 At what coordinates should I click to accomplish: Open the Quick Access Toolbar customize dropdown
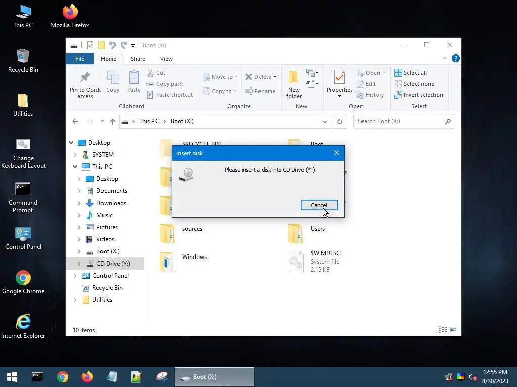pyautogui.click(x=133, y=45)
